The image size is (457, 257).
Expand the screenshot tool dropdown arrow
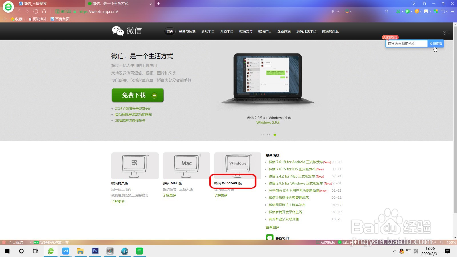tap(402, 12)
